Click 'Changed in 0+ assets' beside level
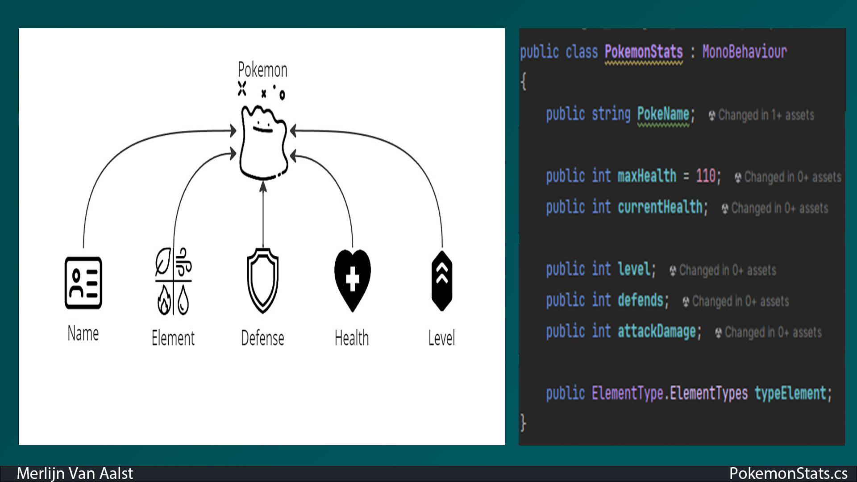Screen dimensions: 857x482 point(728,270)
